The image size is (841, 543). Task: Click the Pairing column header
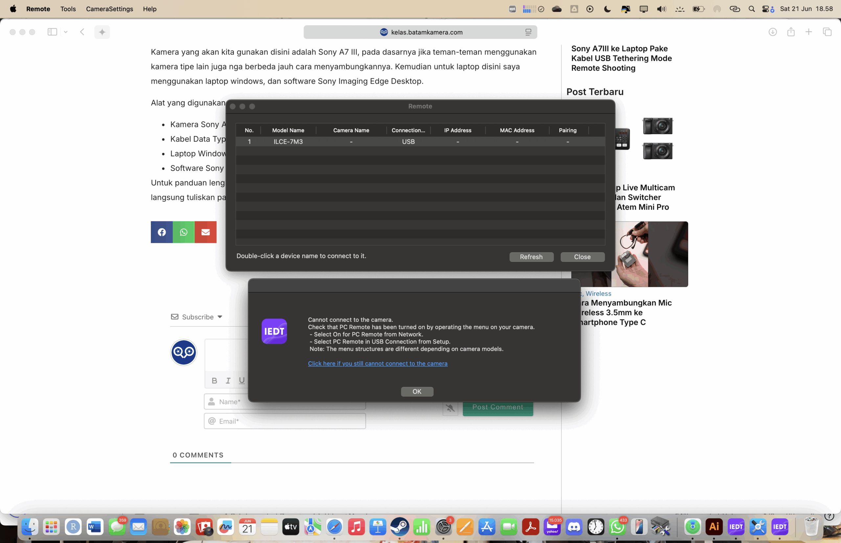(x=567, y=130)
